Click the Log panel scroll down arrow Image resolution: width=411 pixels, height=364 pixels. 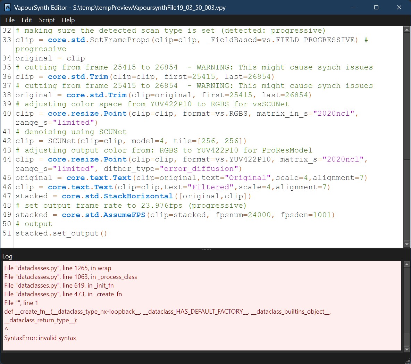click(407, 349)
